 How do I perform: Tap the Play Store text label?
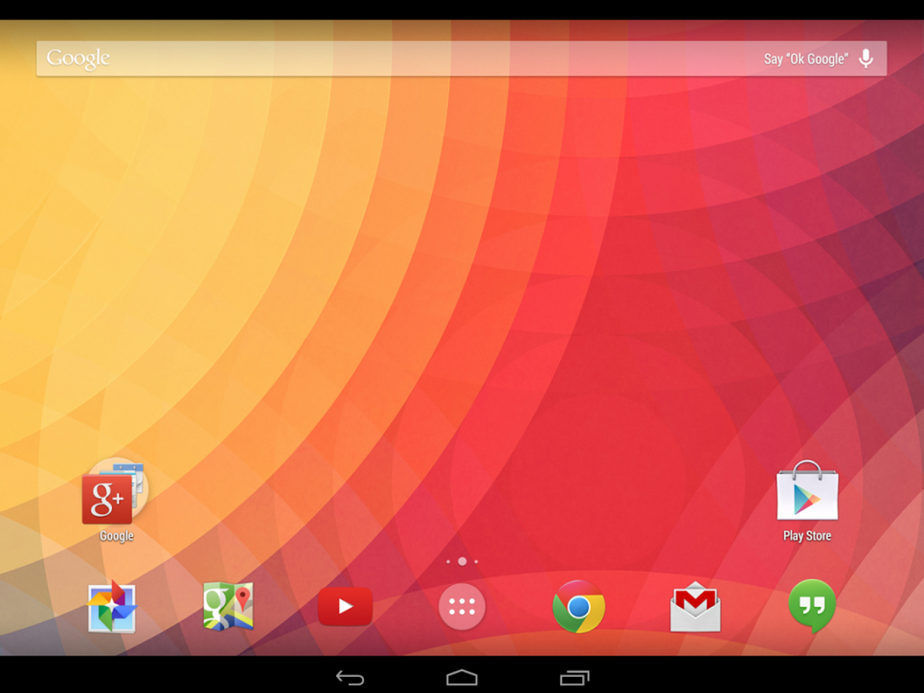[807, 536]
